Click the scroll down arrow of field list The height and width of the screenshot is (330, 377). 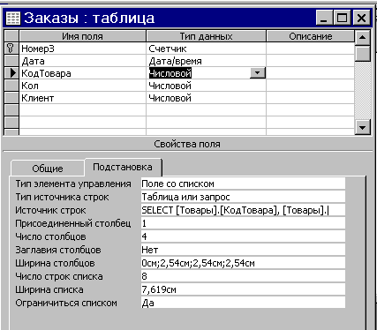point(362,128)
